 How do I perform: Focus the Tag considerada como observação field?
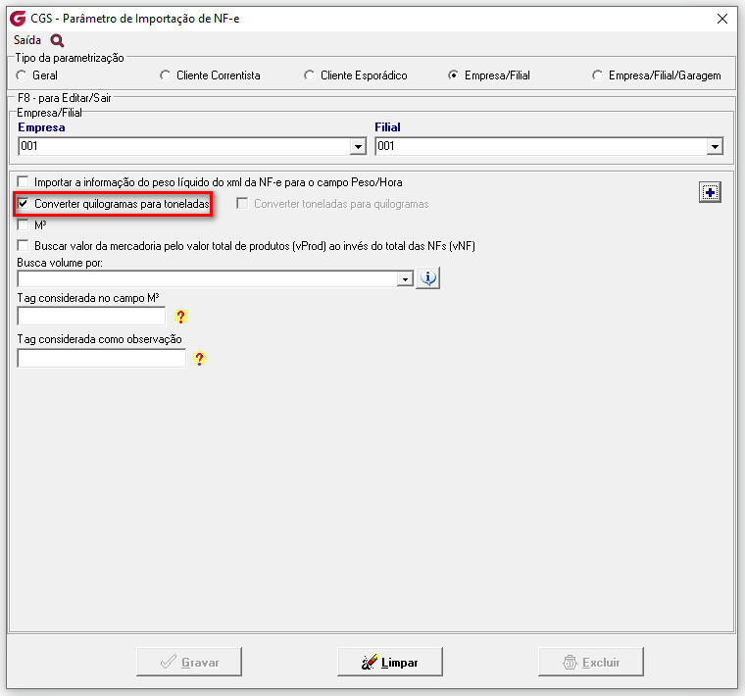click(102, 358)
